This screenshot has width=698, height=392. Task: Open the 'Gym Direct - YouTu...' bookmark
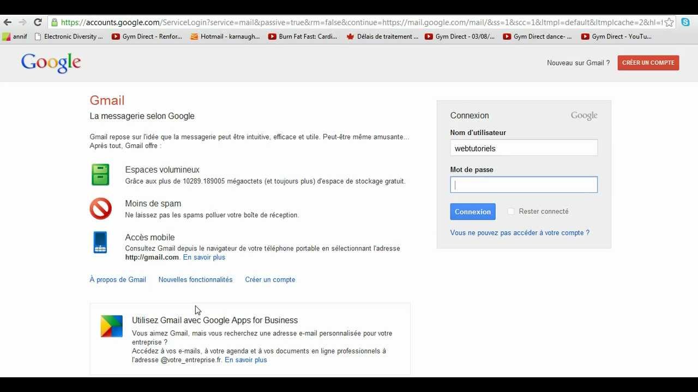pos(616,36)
